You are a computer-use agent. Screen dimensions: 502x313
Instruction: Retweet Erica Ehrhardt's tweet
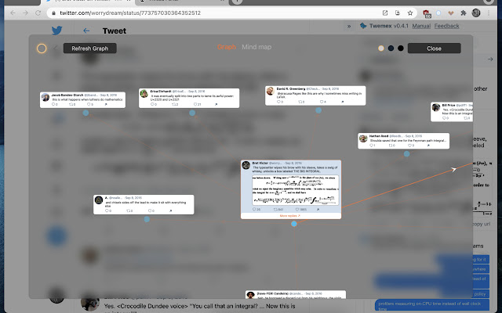coord(175,104)
